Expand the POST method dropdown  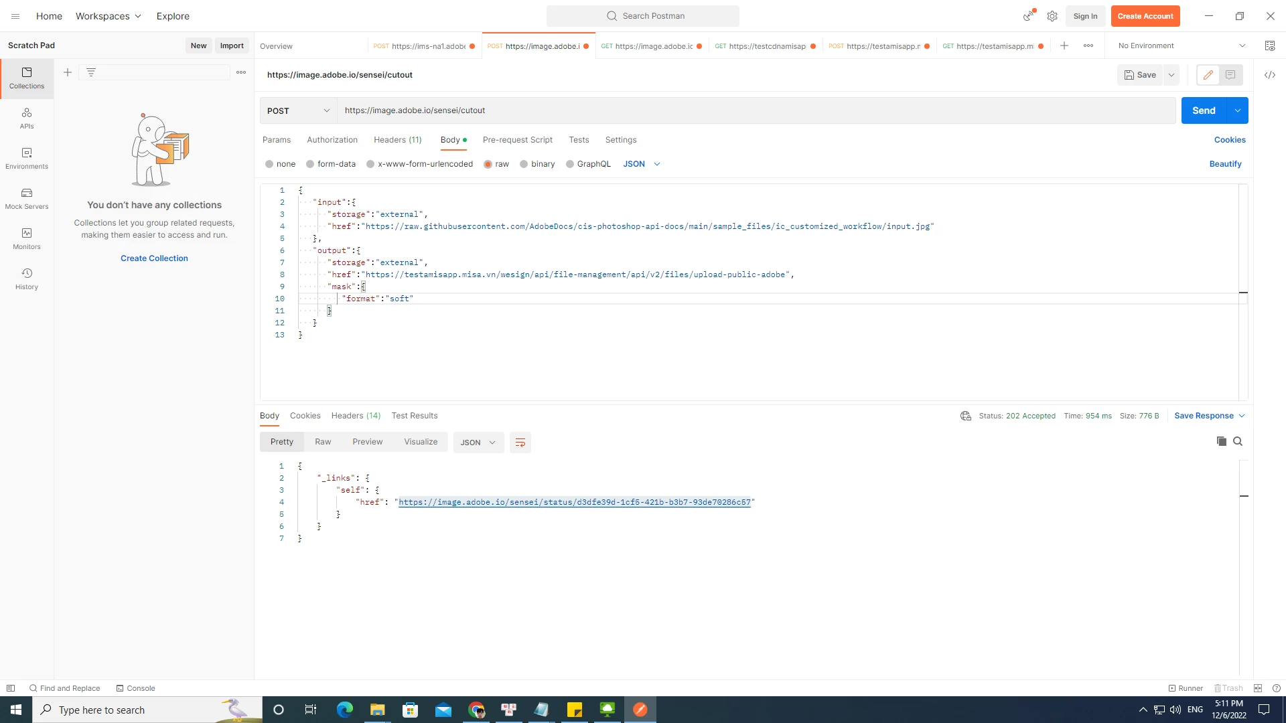[x=298, y=110]
